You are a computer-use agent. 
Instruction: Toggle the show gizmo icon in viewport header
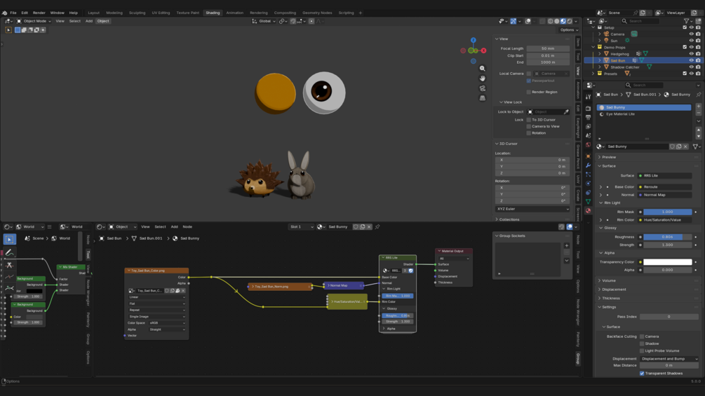tap(513, 21)
